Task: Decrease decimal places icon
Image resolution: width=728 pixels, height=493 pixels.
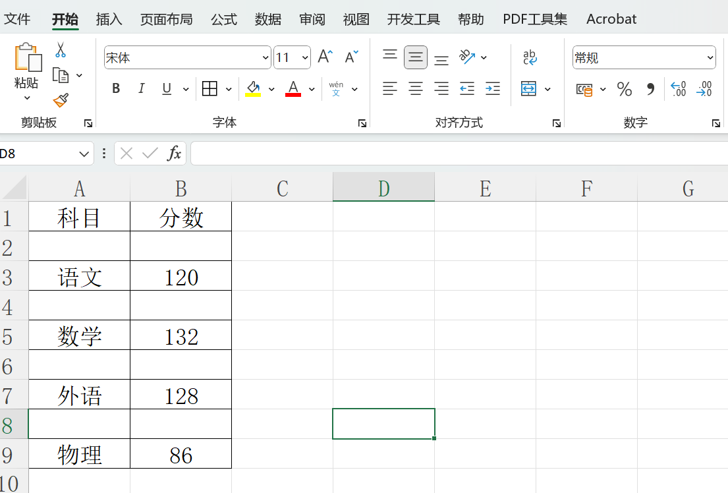Action: coord(704,89)
